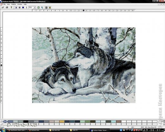Click the wolf pattern image
165x132 pixels.
(84, 65)
